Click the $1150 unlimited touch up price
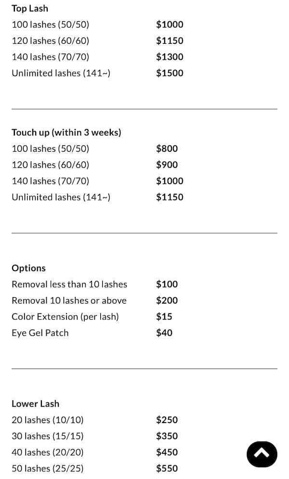 [170, 197]
